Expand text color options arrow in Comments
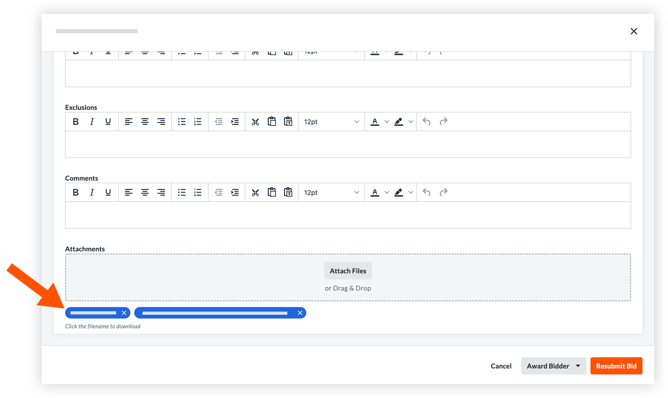Viewport: 668px width, 398px height. (x=387, y=192)
